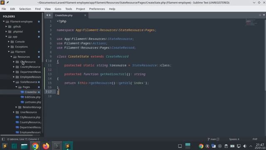This screenshot has width=266, height=150.
Task: Open Google Chrome from taskbar
Action: [x=35, y=146]
